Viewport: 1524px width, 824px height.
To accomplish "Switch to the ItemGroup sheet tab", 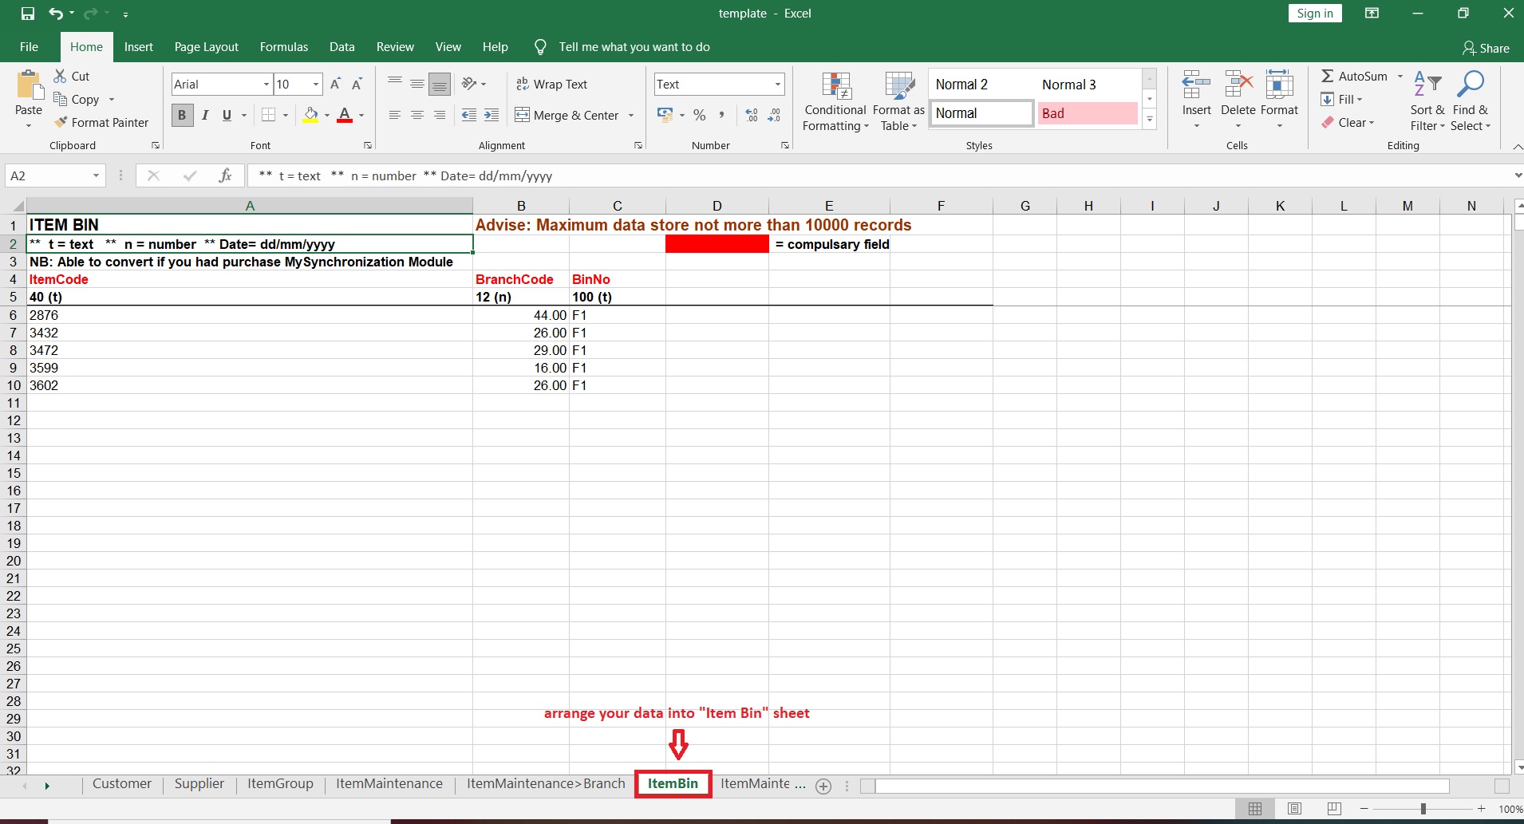I will 280,783.
